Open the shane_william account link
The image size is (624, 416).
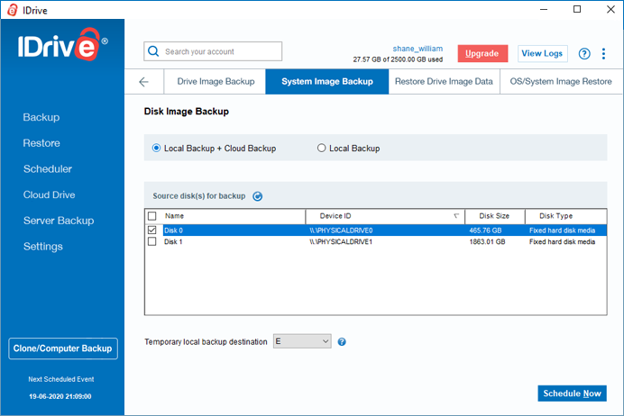tap(418, 49)
